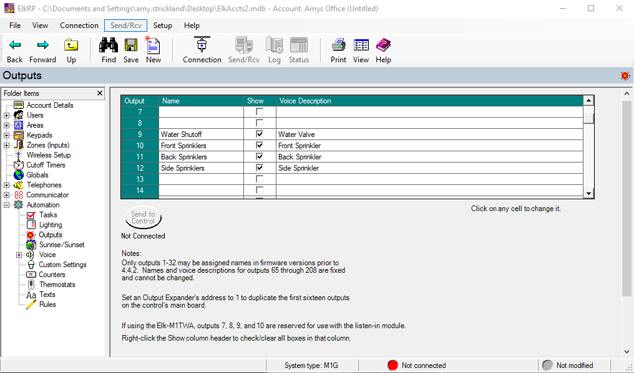The width and height of the screenshot is (634, 373).
Task: Collapse the Automation tree node
Action: click(x=7, y=205)
